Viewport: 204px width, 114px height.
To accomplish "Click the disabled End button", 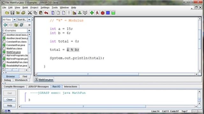I will pyautogui.click(x=10, y=93).
